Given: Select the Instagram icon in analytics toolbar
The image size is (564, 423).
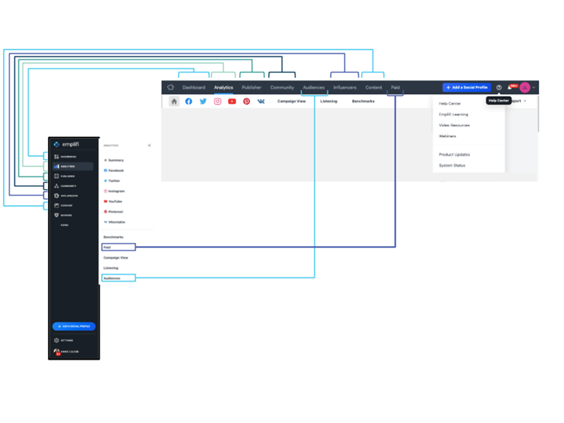Looking at the screenshot, I should (217, 102).
